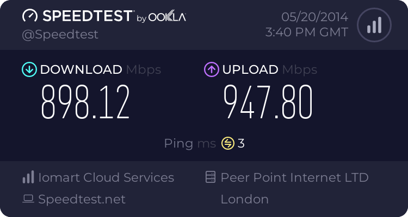The image size is (408, 217).
Task: Click the download arrow icon
Action: pyautogui.click(x=29, y=69)
